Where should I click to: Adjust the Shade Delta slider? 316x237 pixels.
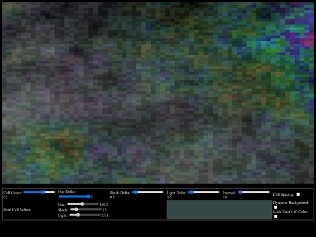pyautogui.click(x=147, y=192)
